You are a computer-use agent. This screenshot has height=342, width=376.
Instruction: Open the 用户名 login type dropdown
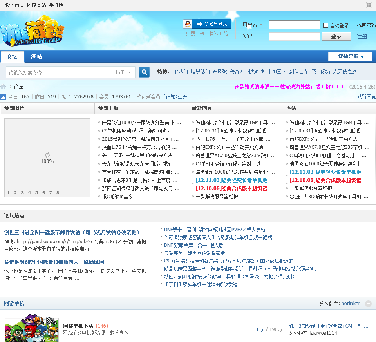[253, 24]
